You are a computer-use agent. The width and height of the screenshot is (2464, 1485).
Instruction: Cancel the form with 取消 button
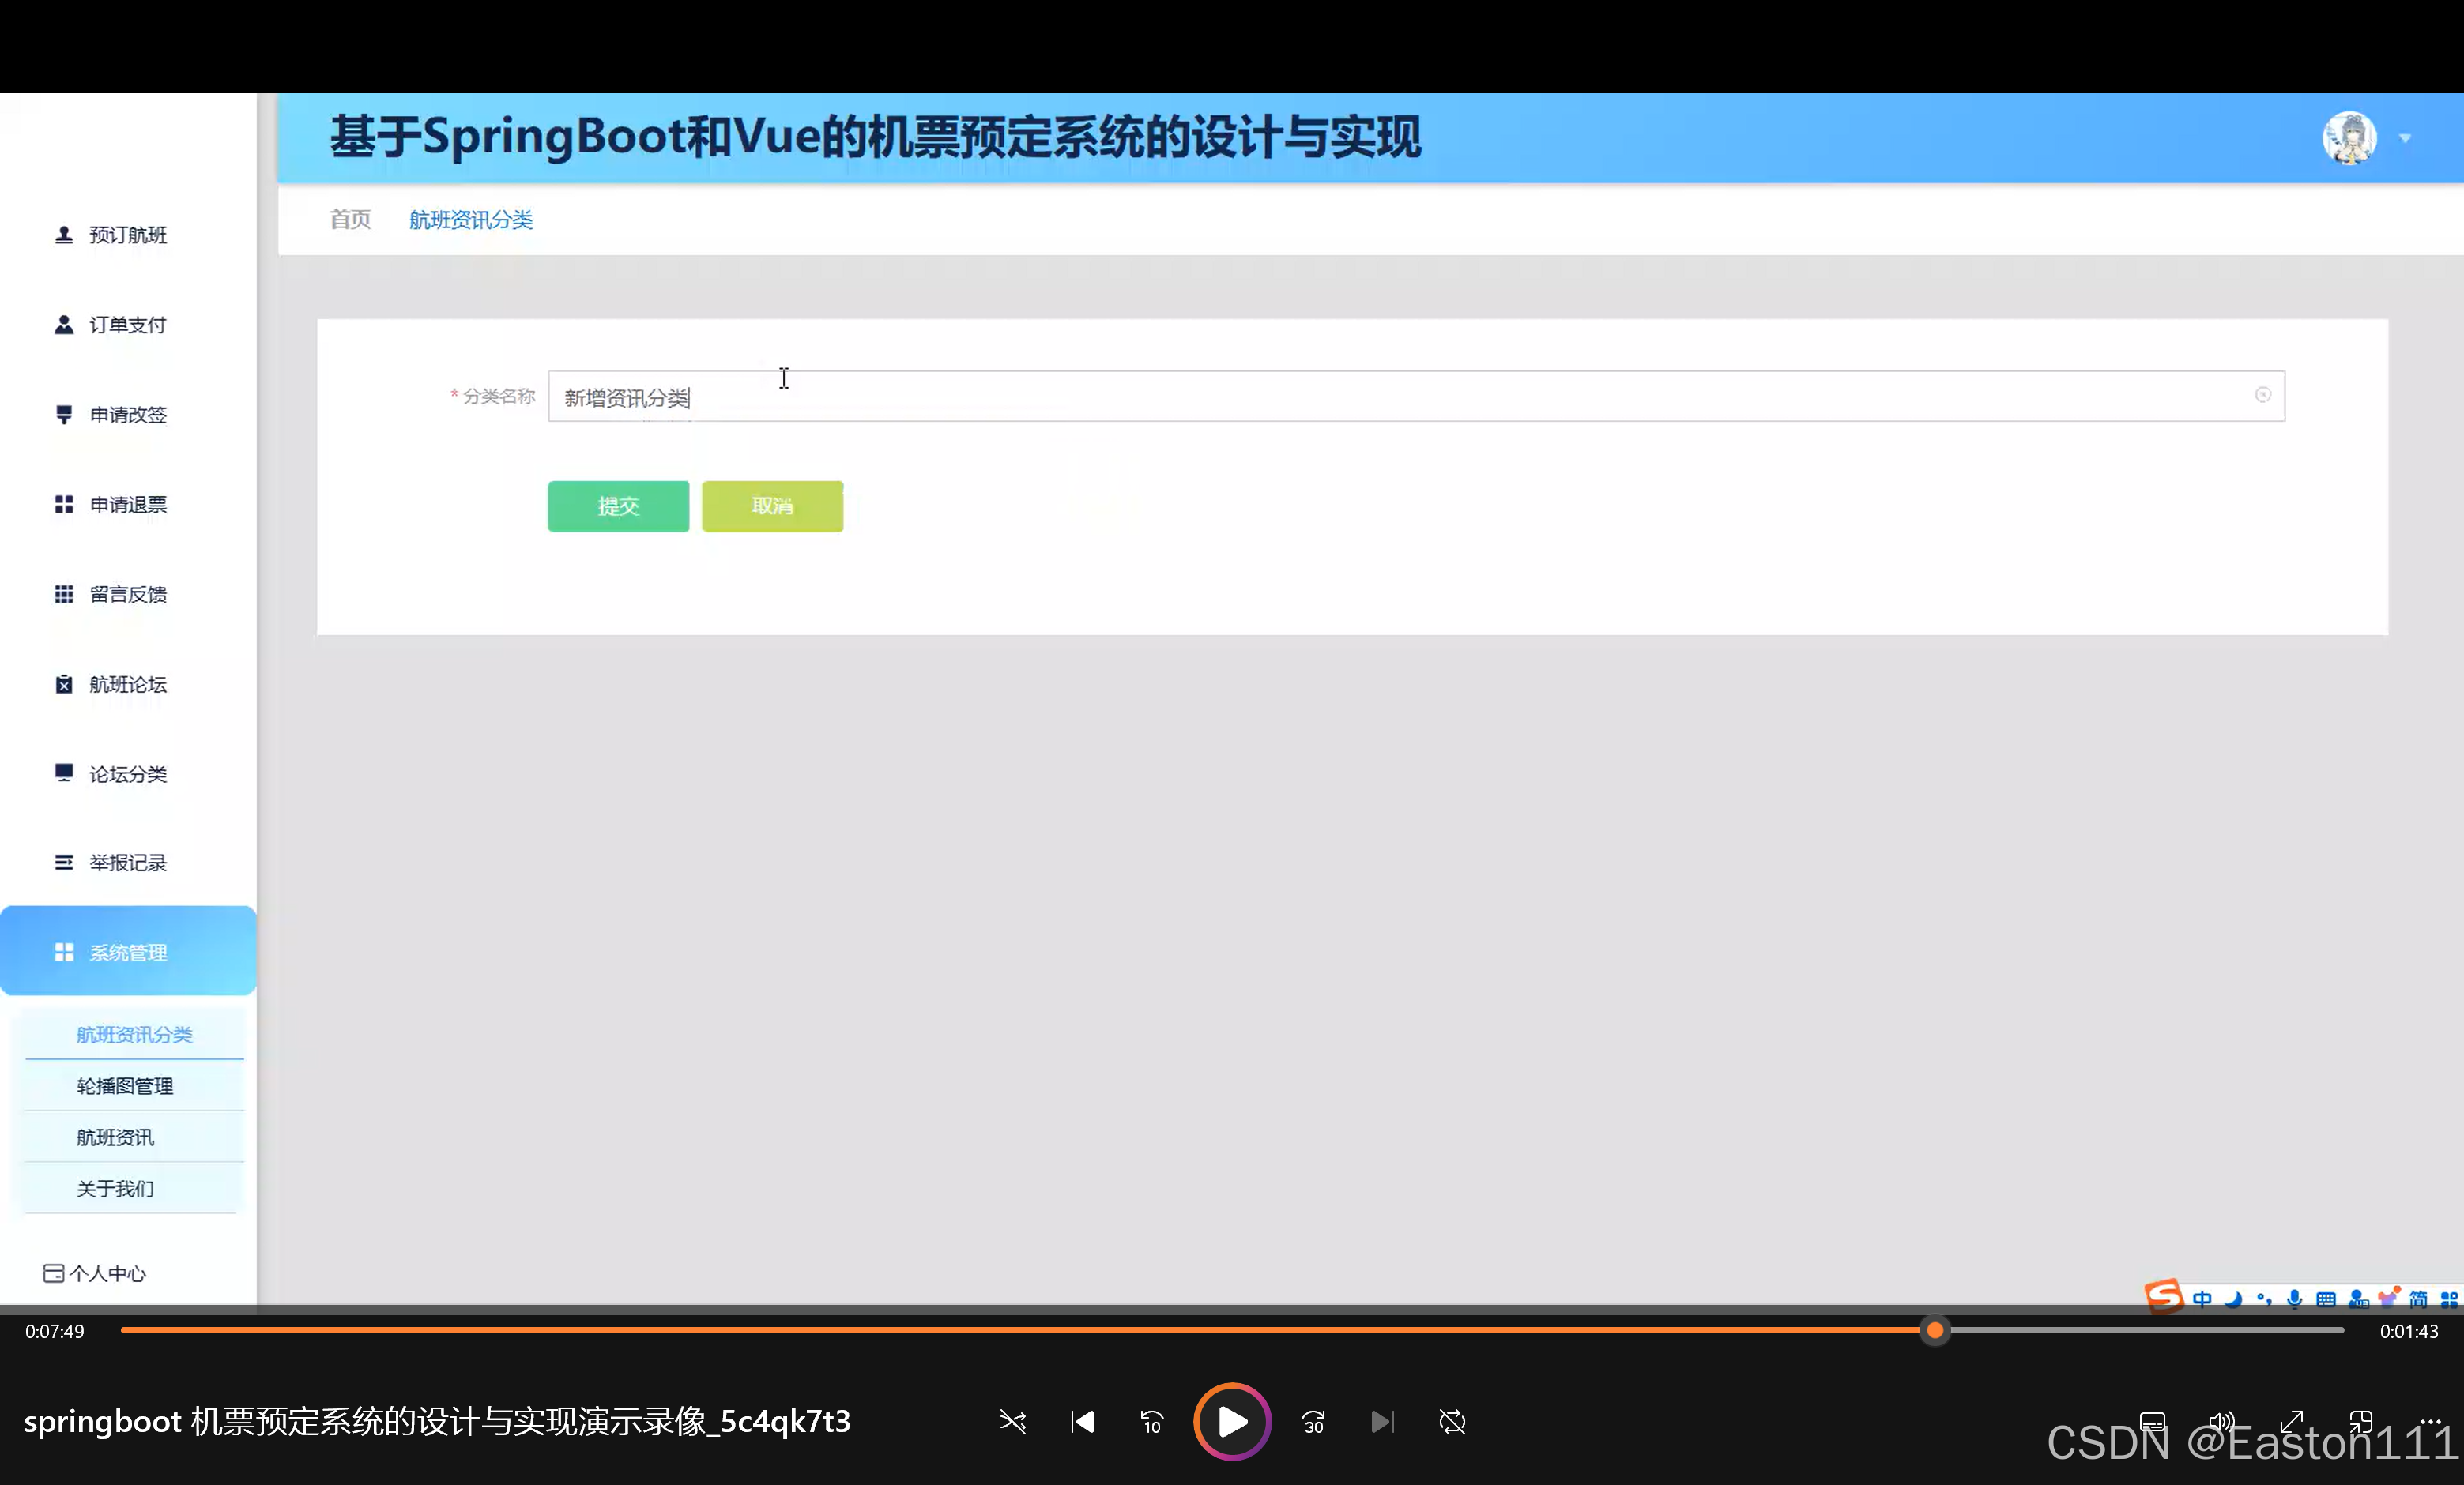click(772, 506)
